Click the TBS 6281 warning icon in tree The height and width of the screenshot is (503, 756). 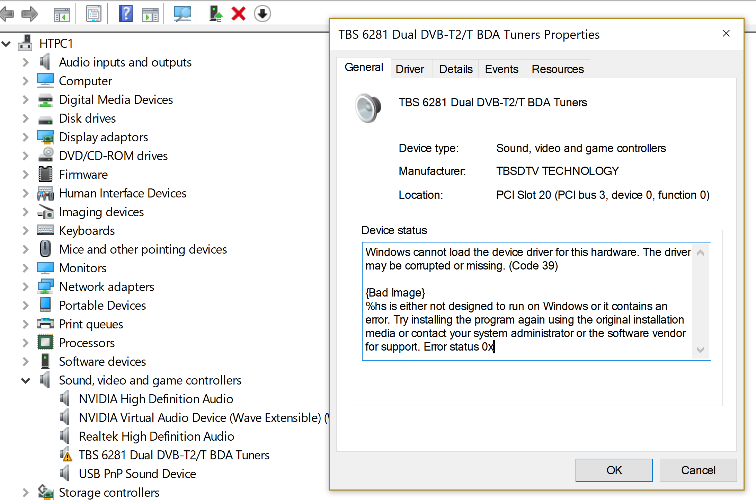point(66,455)
